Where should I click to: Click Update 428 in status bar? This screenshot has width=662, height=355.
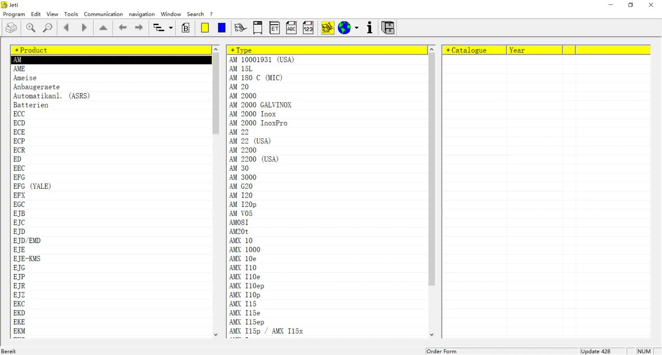[595, 351]
